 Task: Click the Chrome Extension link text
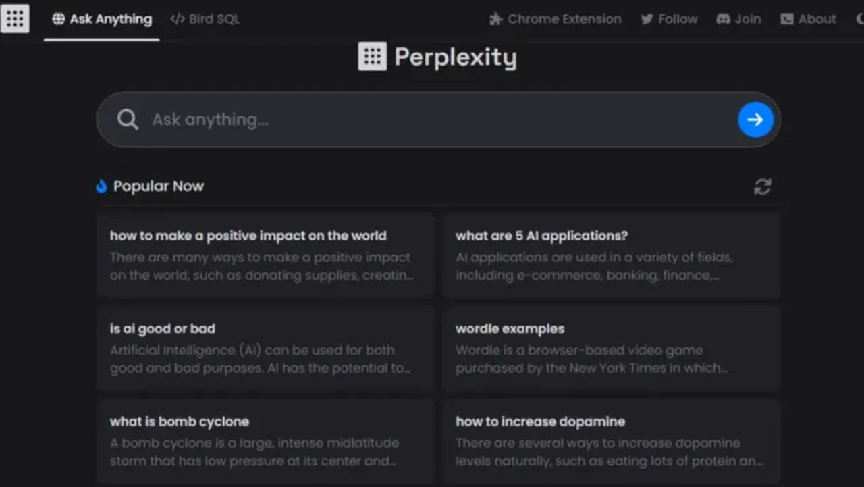pyautogui.click(x=564, y=19)
